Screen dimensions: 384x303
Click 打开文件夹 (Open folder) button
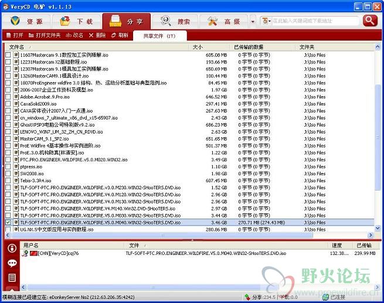45,36
